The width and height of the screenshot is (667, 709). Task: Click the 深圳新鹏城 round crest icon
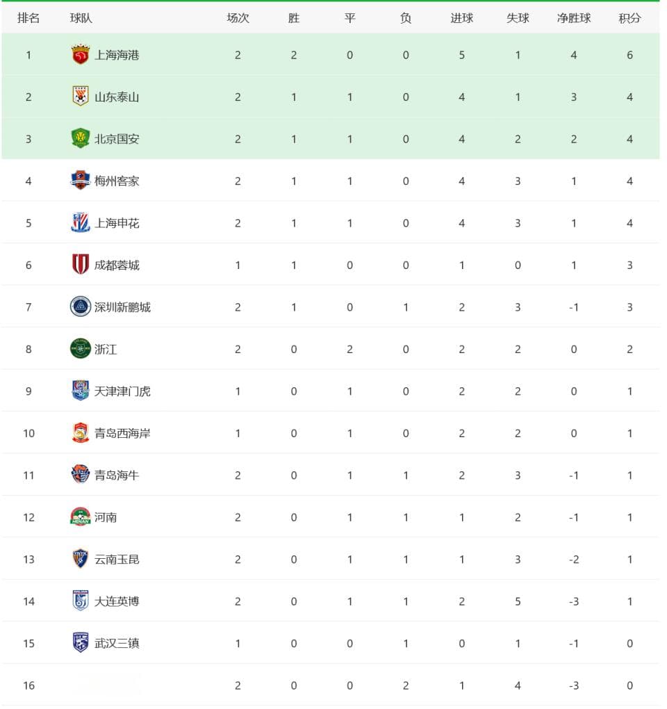tap(81, 307)
